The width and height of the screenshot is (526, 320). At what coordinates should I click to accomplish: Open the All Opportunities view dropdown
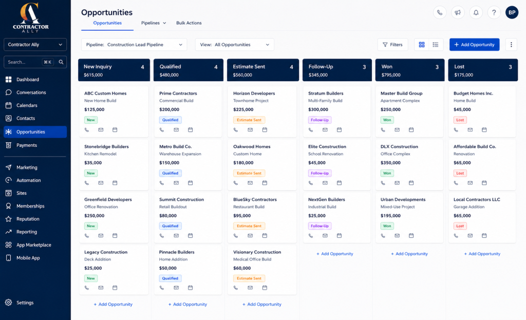[234, 45]
